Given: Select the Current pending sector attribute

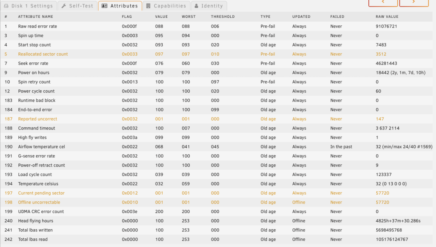Looking at the screenshot, I should pos(216,193).
